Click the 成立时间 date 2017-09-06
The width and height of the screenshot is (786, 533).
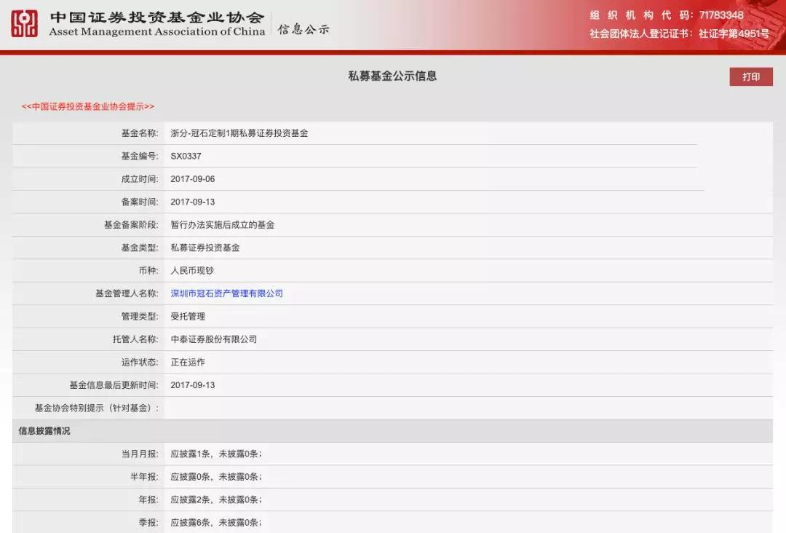(x=192, y=179)
